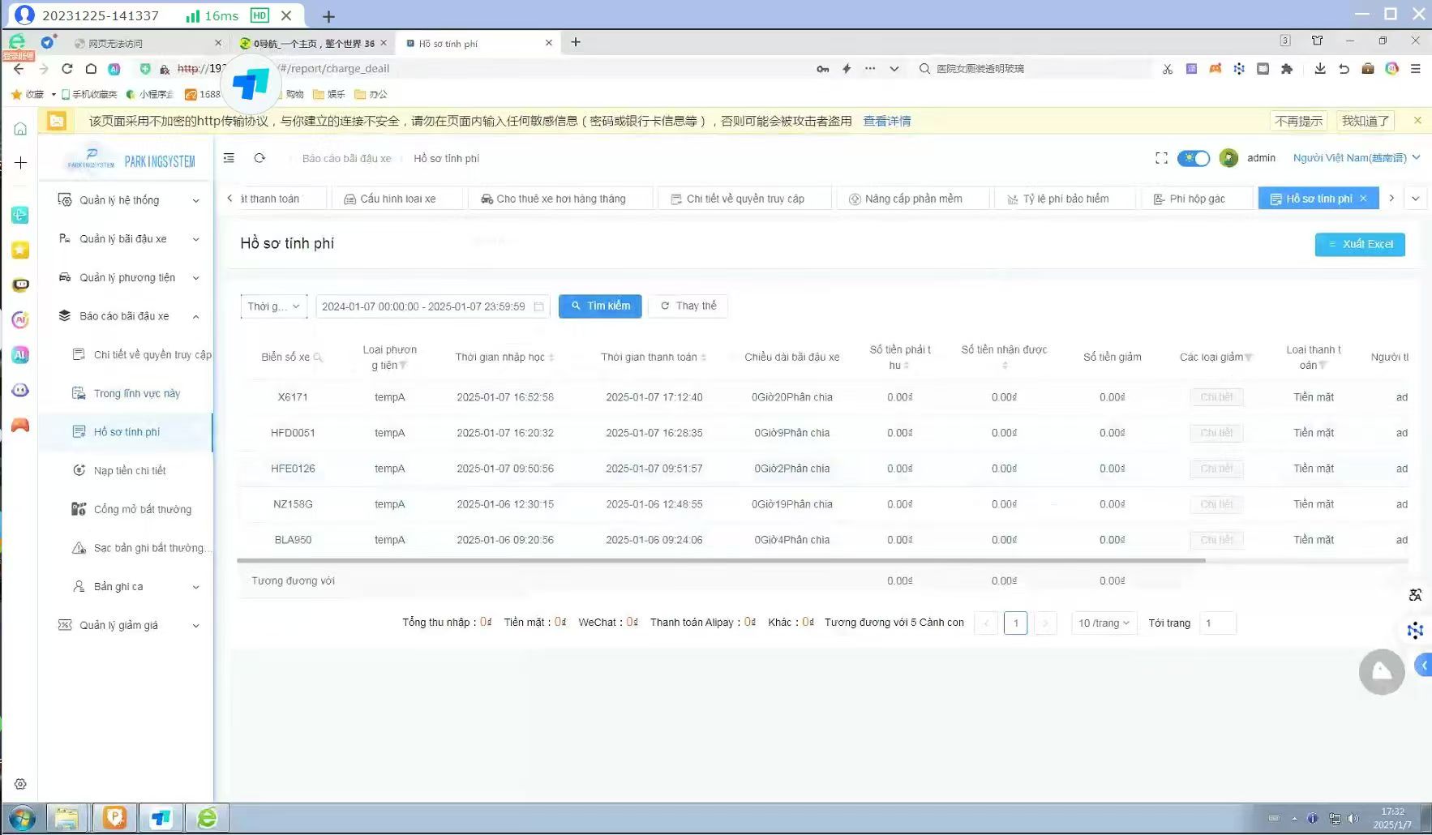Open the 10 /trang page size dropdown
Viewport: 1432px width, 835px height.
[x=1104, y=623]
